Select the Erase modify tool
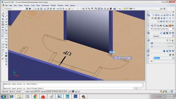The width and height of the screenshot is (176, 99). 3,13
